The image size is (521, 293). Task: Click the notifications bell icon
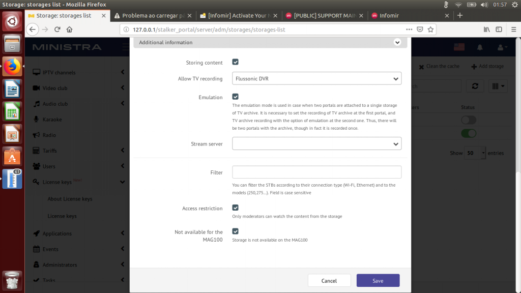point(480,47)
